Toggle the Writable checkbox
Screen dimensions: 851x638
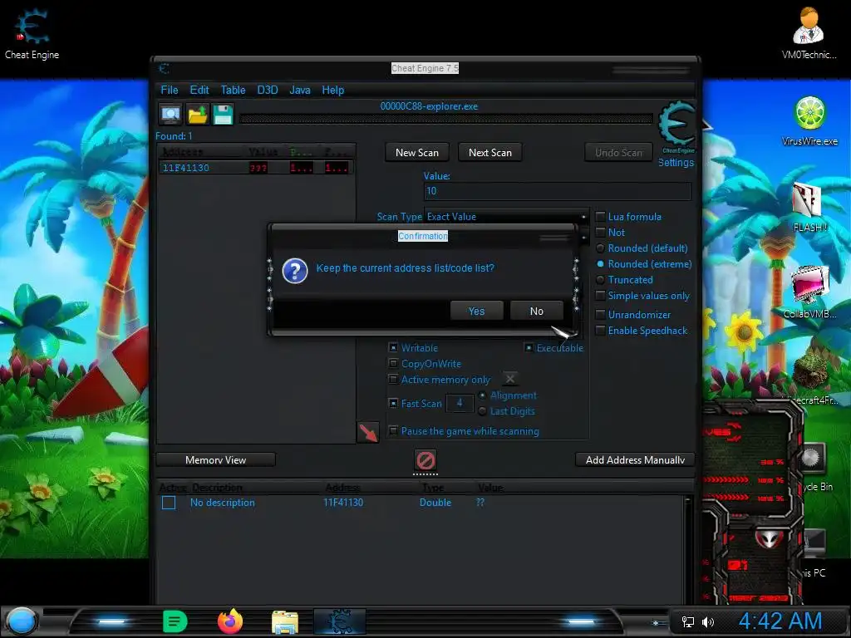(393, 348)
